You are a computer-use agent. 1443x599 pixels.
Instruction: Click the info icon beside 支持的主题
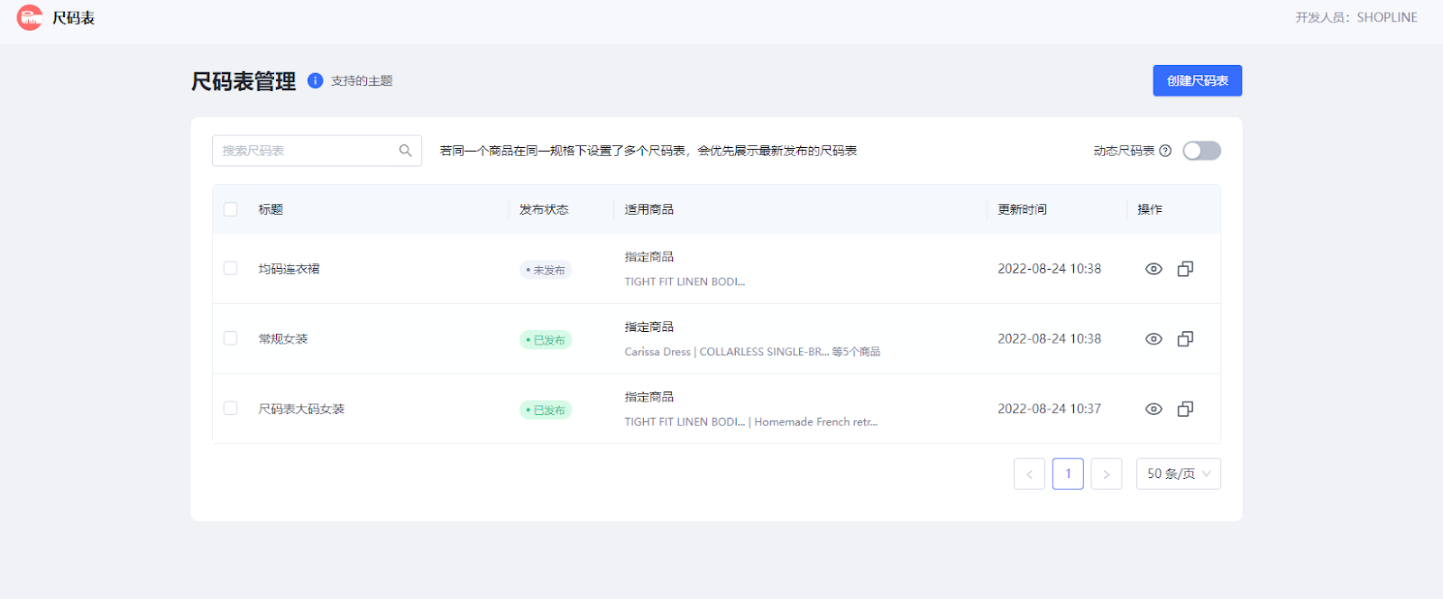pyautogui.click(x=315, y=81)
